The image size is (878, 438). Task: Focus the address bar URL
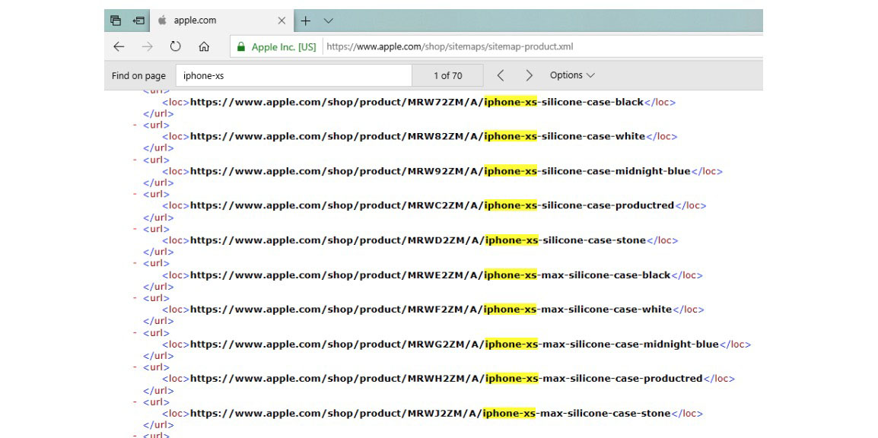pos(450,47)
